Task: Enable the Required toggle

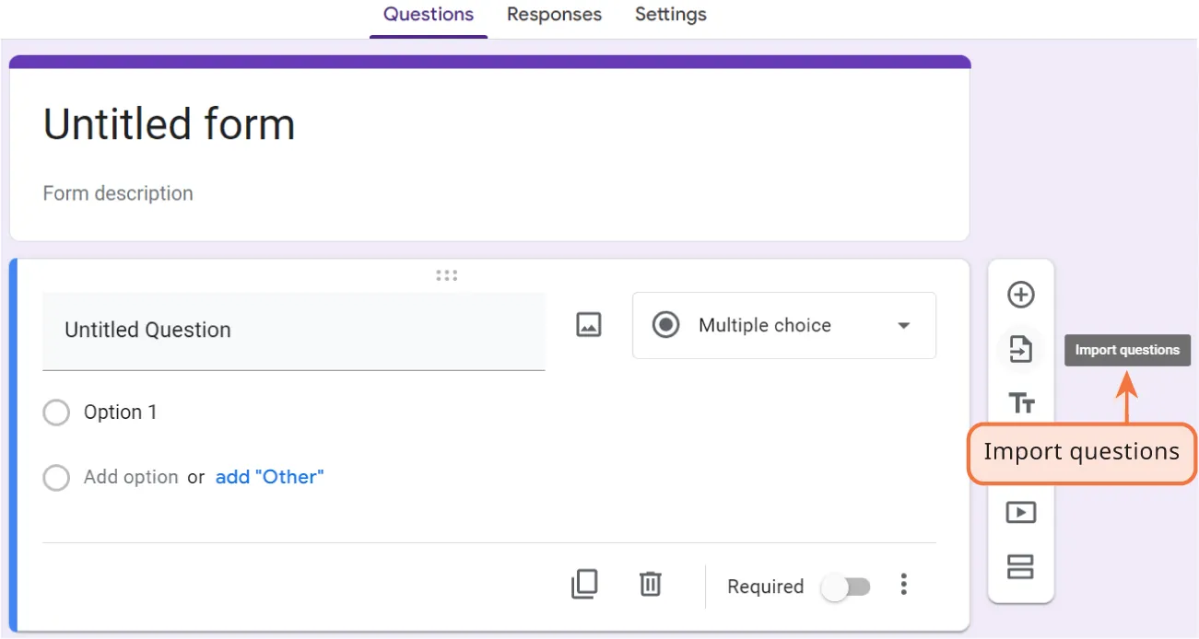Action: tap(846, 586)
